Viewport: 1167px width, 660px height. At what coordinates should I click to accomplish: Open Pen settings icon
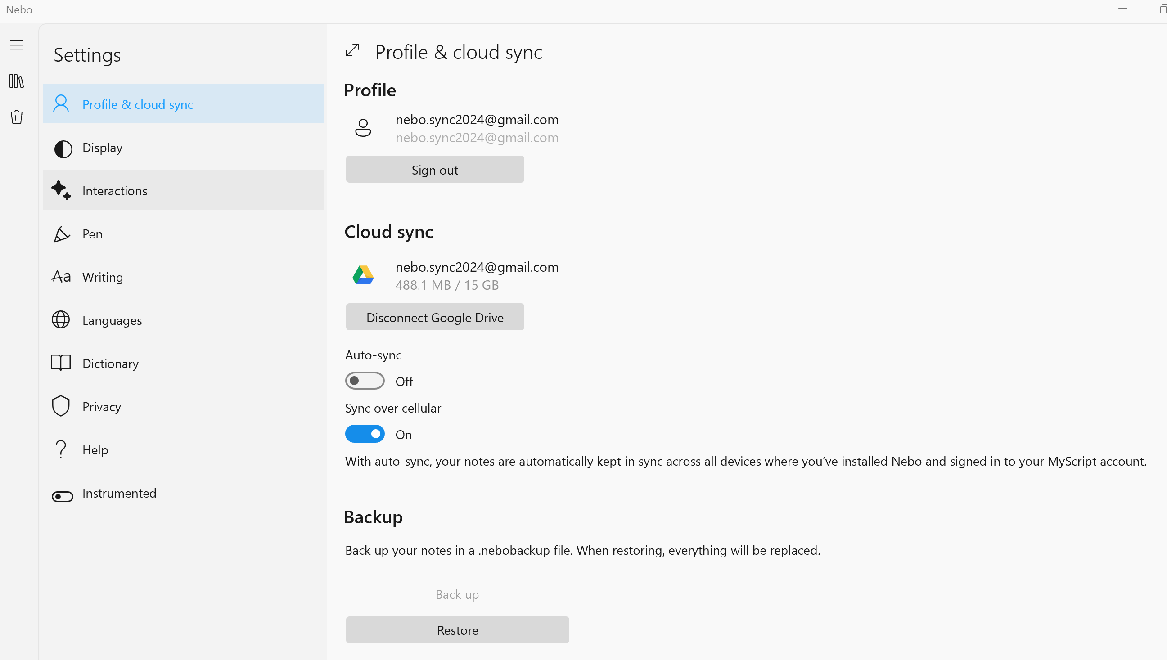click(62, 234)
